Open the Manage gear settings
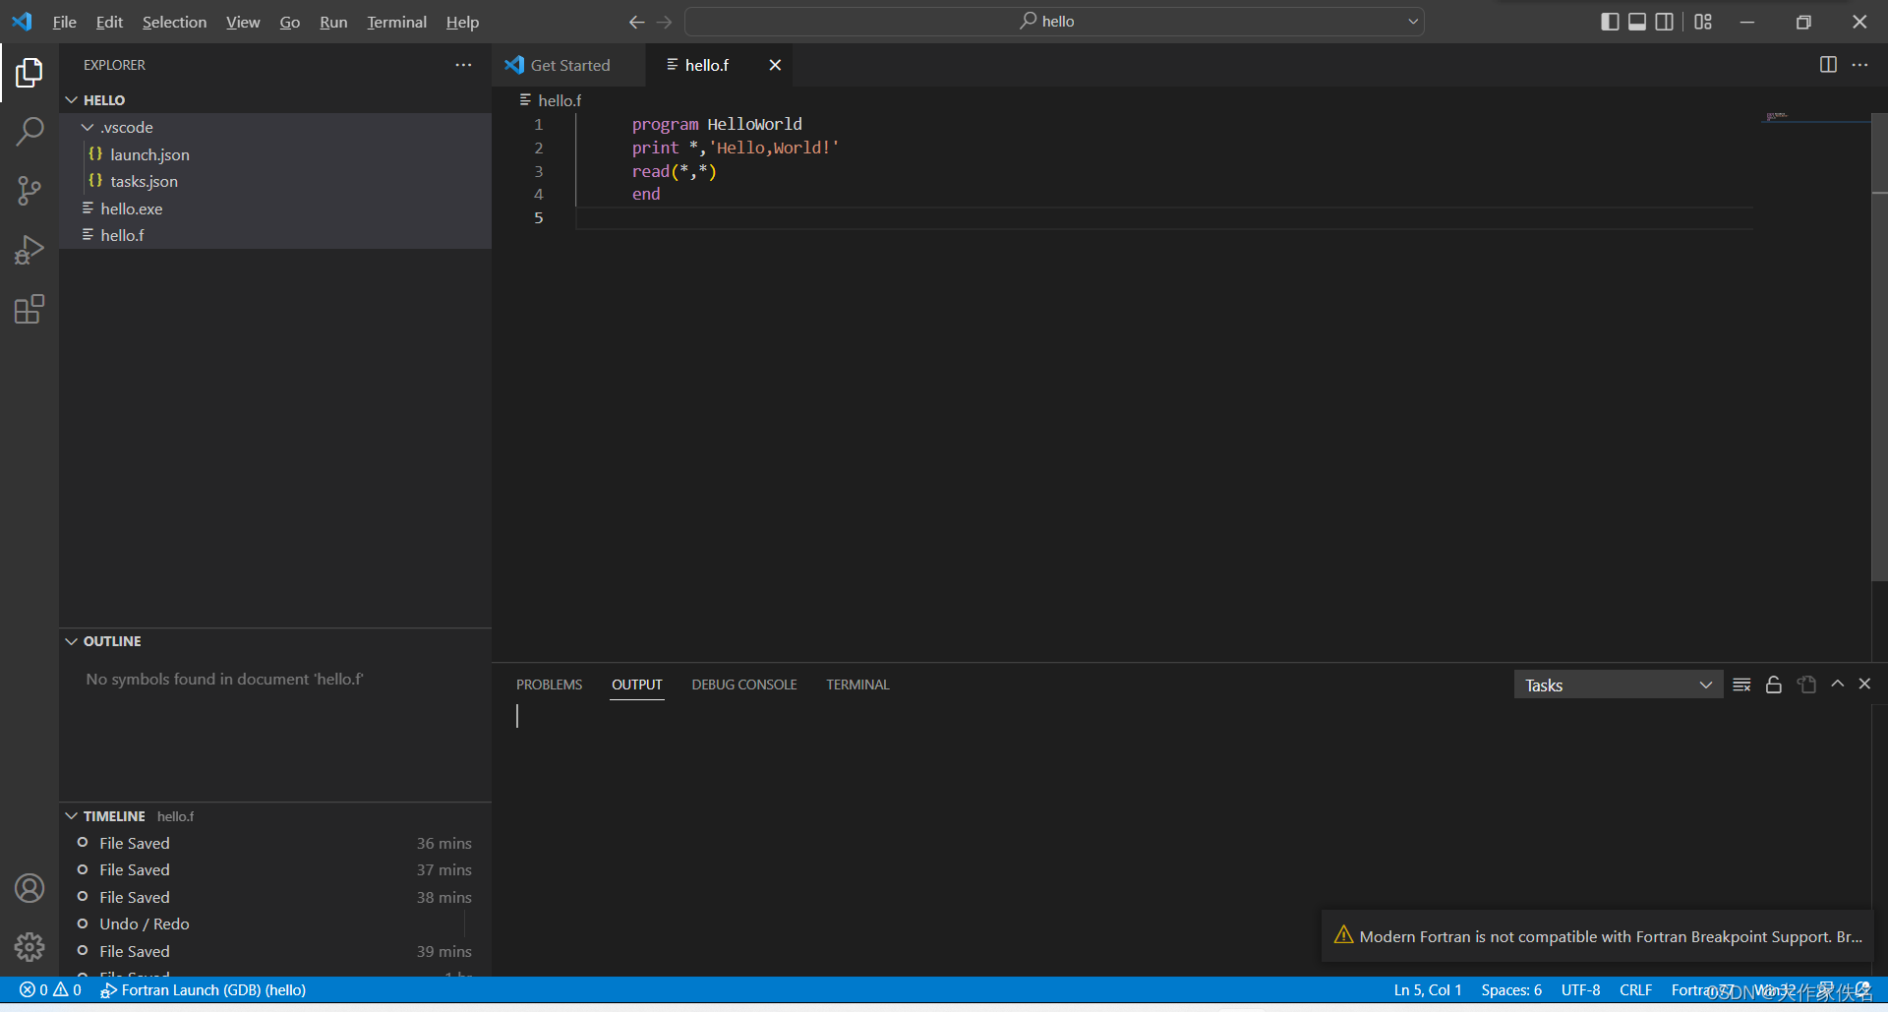 [x=29, y=947]
